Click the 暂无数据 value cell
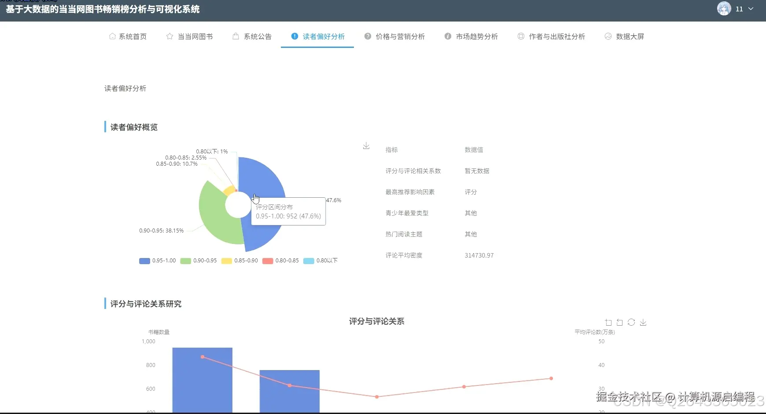The height and width of the screenshot is (414, 766). (x=477, y=171)
